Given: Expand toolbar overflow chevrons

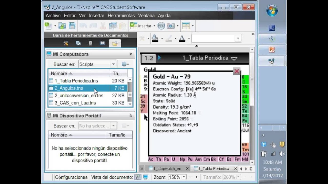Looking at the screenshot, I should click(253, 34).
